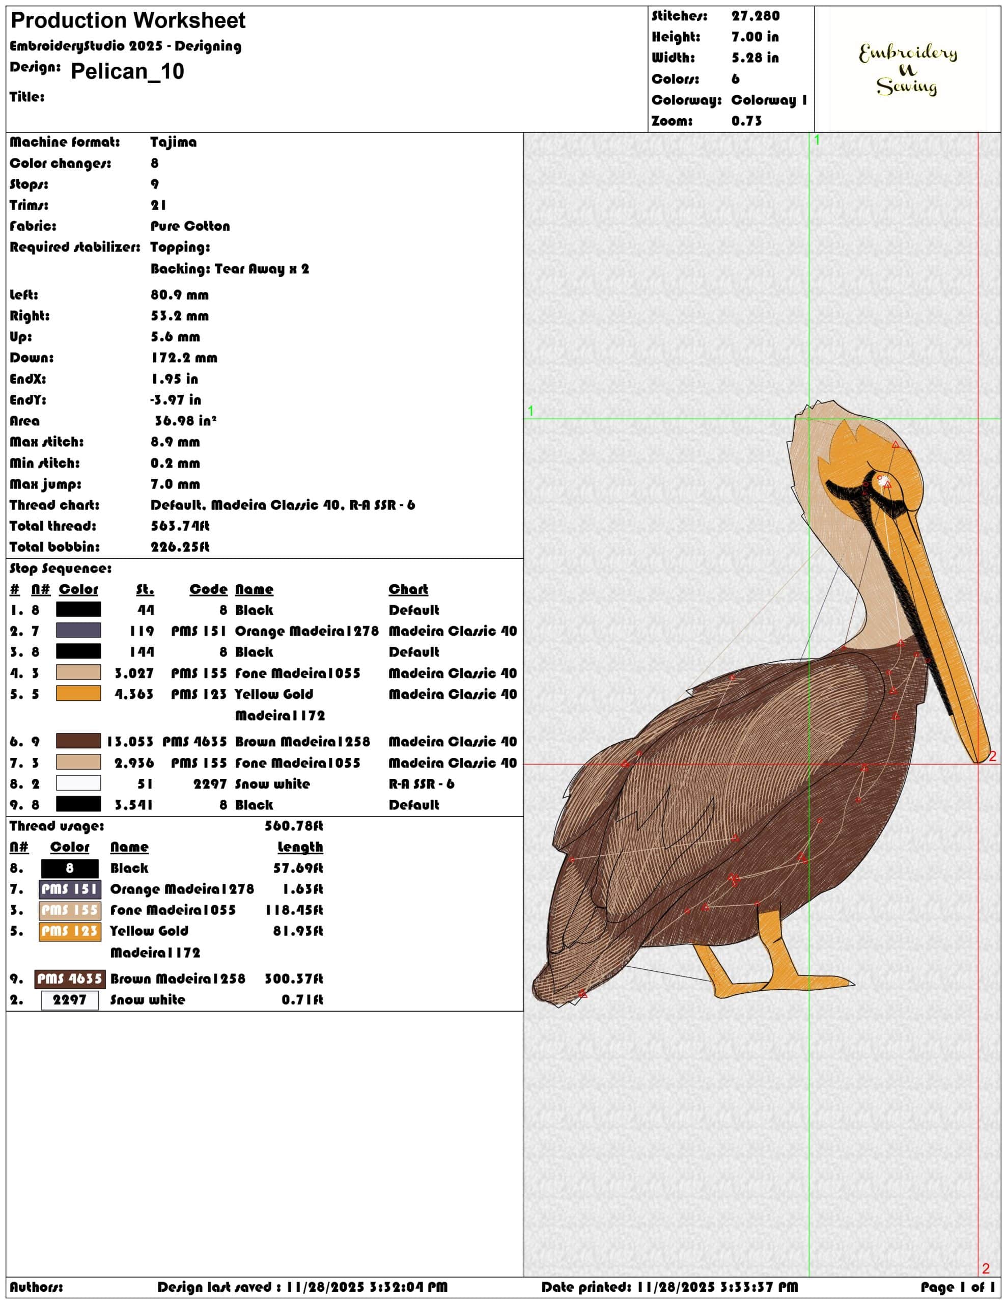Click the Thread usage total 560.78ft
This screenshot has height=1304, width=1007.
click(x=294, y=826)
